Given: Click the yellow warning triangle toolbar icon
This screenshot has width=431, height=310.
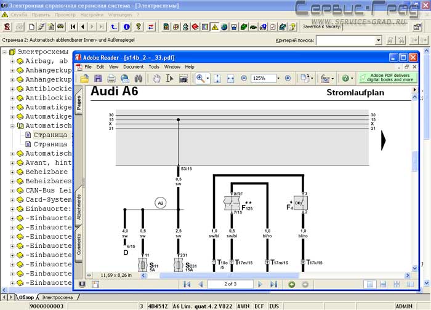Looking at the screenshot, I should 215,27.
